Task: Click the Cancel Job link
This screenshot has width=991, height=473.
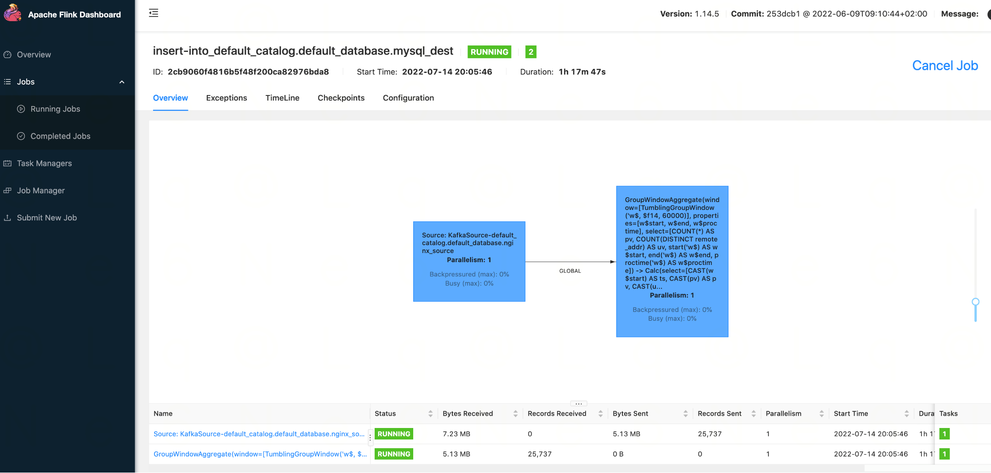Action: point(945,66)
